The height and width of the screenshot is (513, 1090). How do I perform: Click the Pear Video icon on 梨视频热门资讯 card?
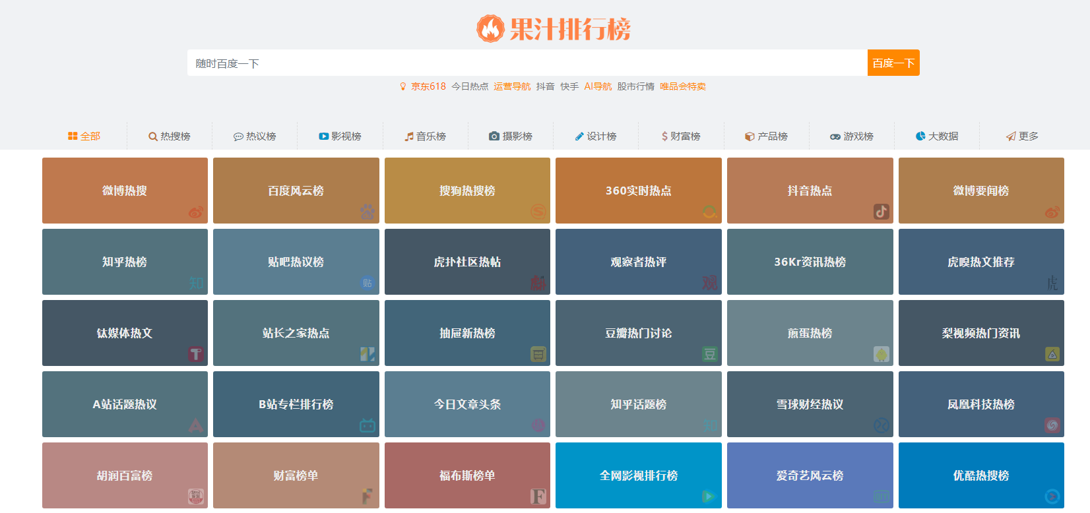pos(1052,354)
